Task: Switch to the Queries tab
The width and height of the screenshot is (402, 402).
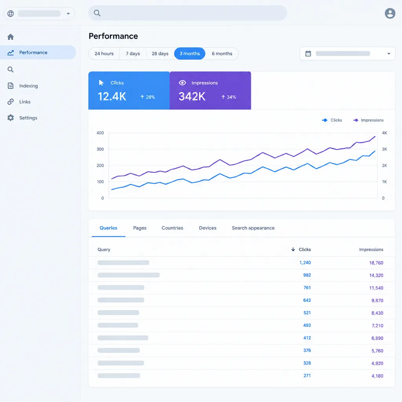Action: 108,228
